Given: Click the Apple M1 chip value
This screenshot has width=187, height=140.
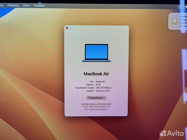Looking at the screenshot, I should click(x=101, y=82).
